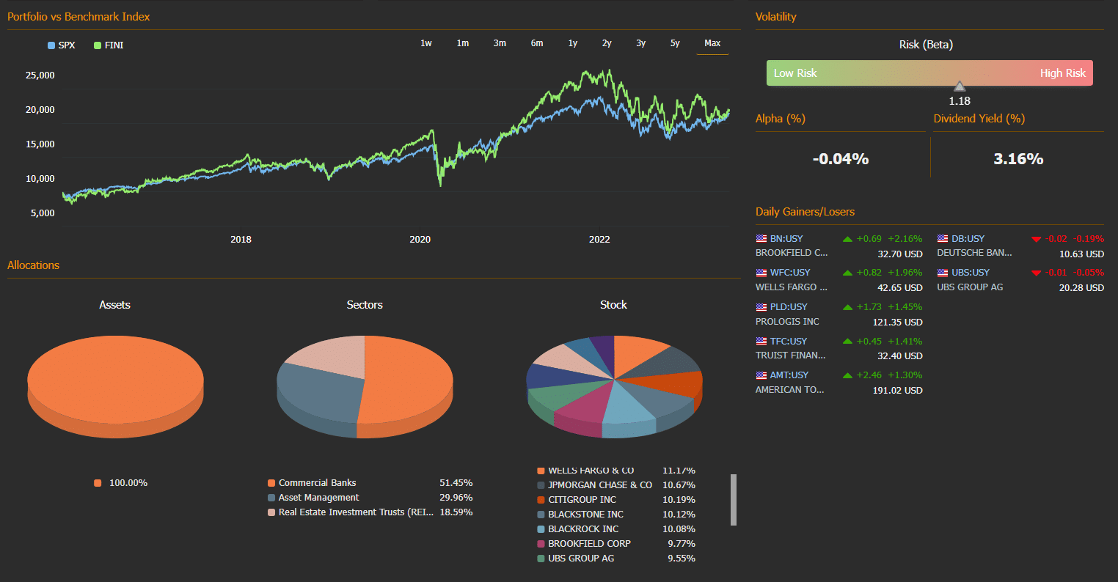Click green up arrow on WFC:USY row
Screen dimensions: 1118x582
847,273
